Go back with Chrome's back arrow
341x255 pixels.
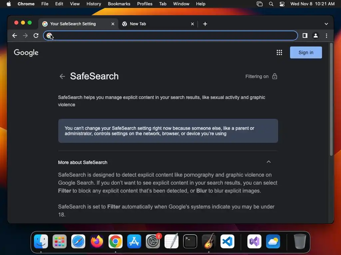[x=15, y=36]
